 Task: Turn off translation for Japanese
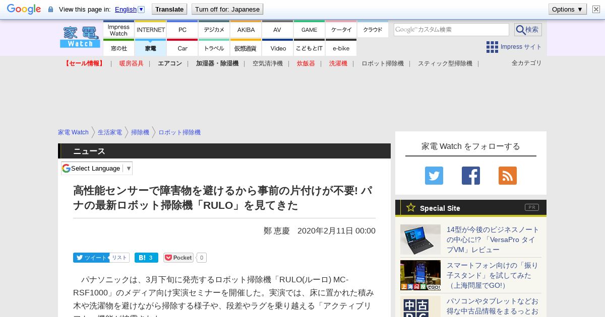tap(227, 9)
